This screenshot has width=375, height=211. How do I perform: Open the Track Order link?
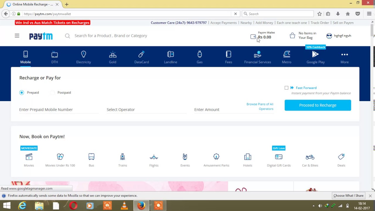(320, 23)
